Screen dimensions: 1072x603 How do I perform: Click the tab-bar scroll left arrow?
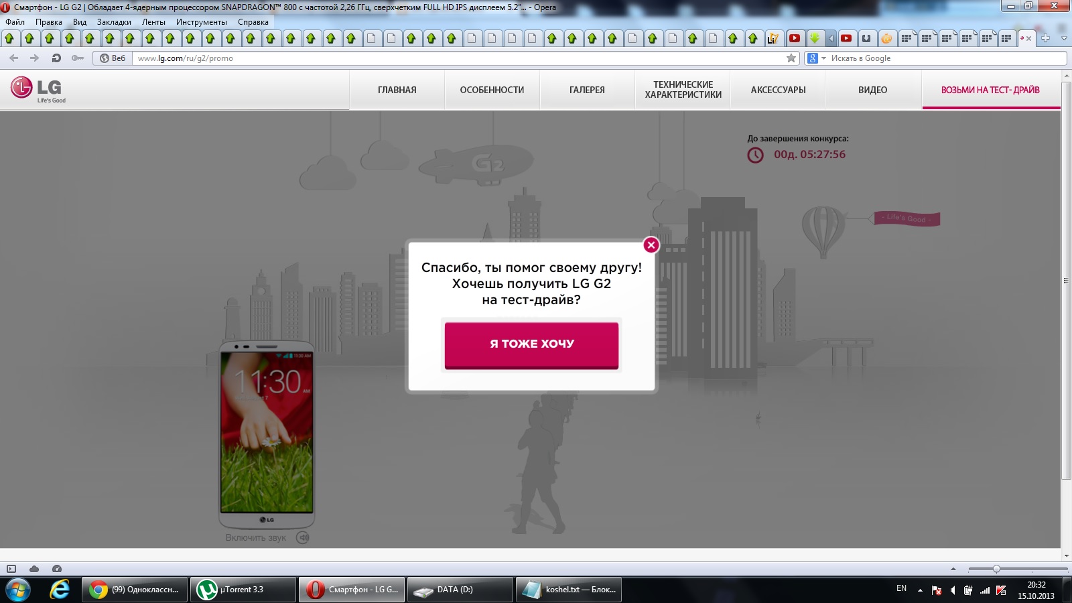831,38
